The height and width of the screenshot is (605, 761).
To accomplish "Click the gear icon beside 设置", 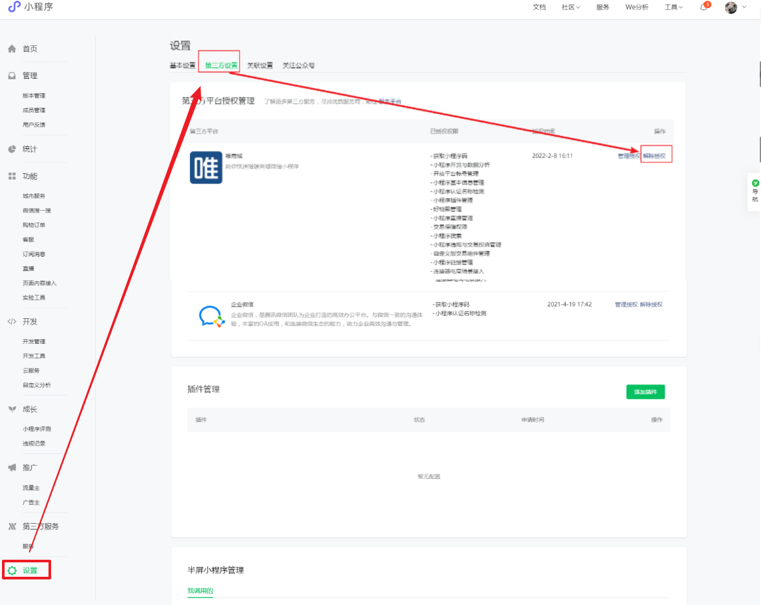I will (x=12, y=570).
